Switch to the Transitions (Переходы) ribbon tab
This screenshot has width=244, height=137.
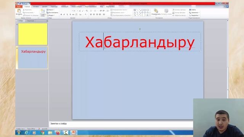[x=54, y=7]
